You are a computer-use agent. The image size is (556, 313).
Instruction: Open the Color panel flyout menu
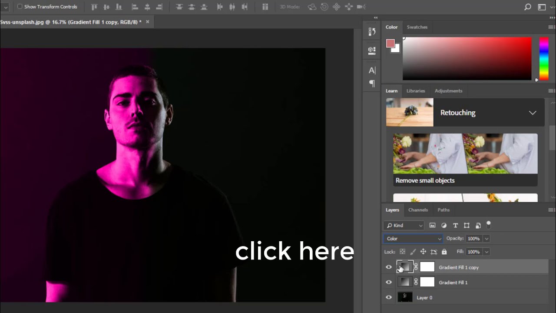coord(551,27)
